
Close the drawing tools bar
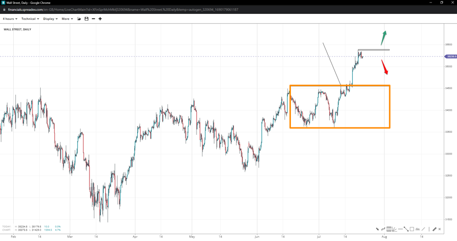pos(440,229)
